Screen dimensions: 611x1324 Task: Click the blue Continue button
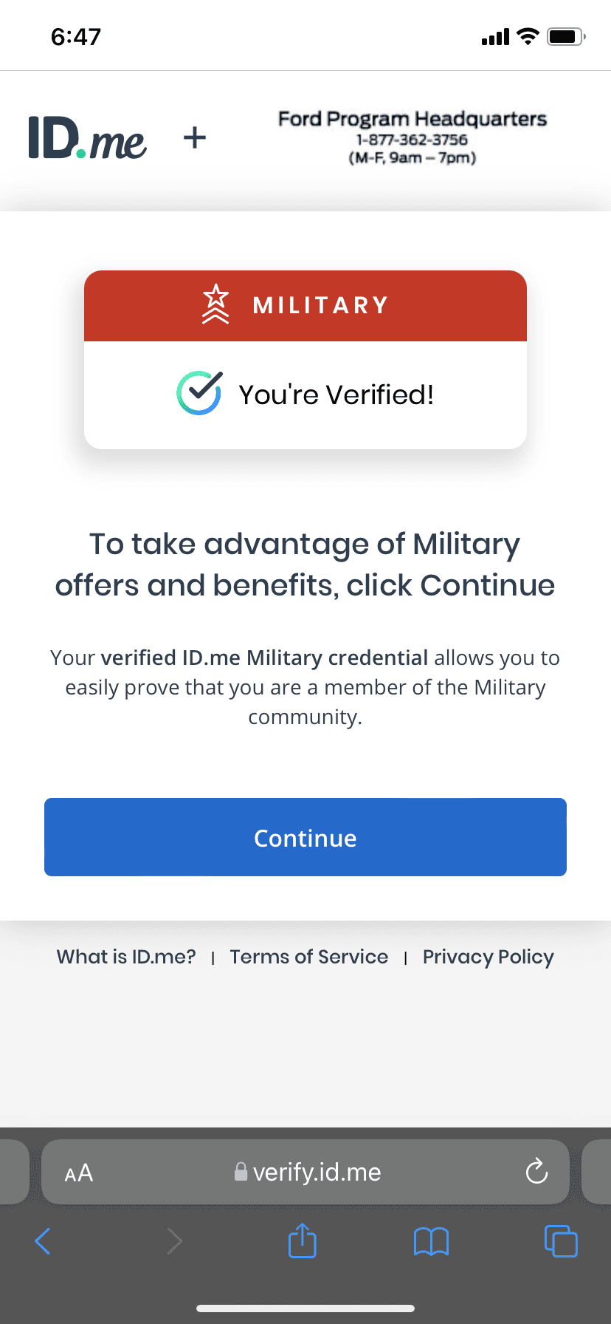pos(305,837)
